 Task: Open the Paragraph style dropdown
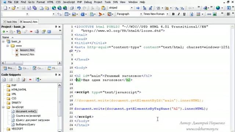(x=141, y=14)
